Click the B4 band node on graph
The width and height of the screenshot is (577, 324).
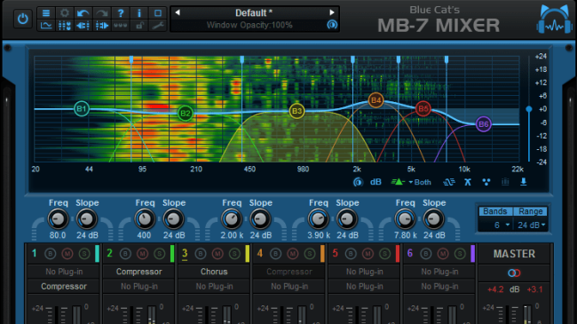375,100
